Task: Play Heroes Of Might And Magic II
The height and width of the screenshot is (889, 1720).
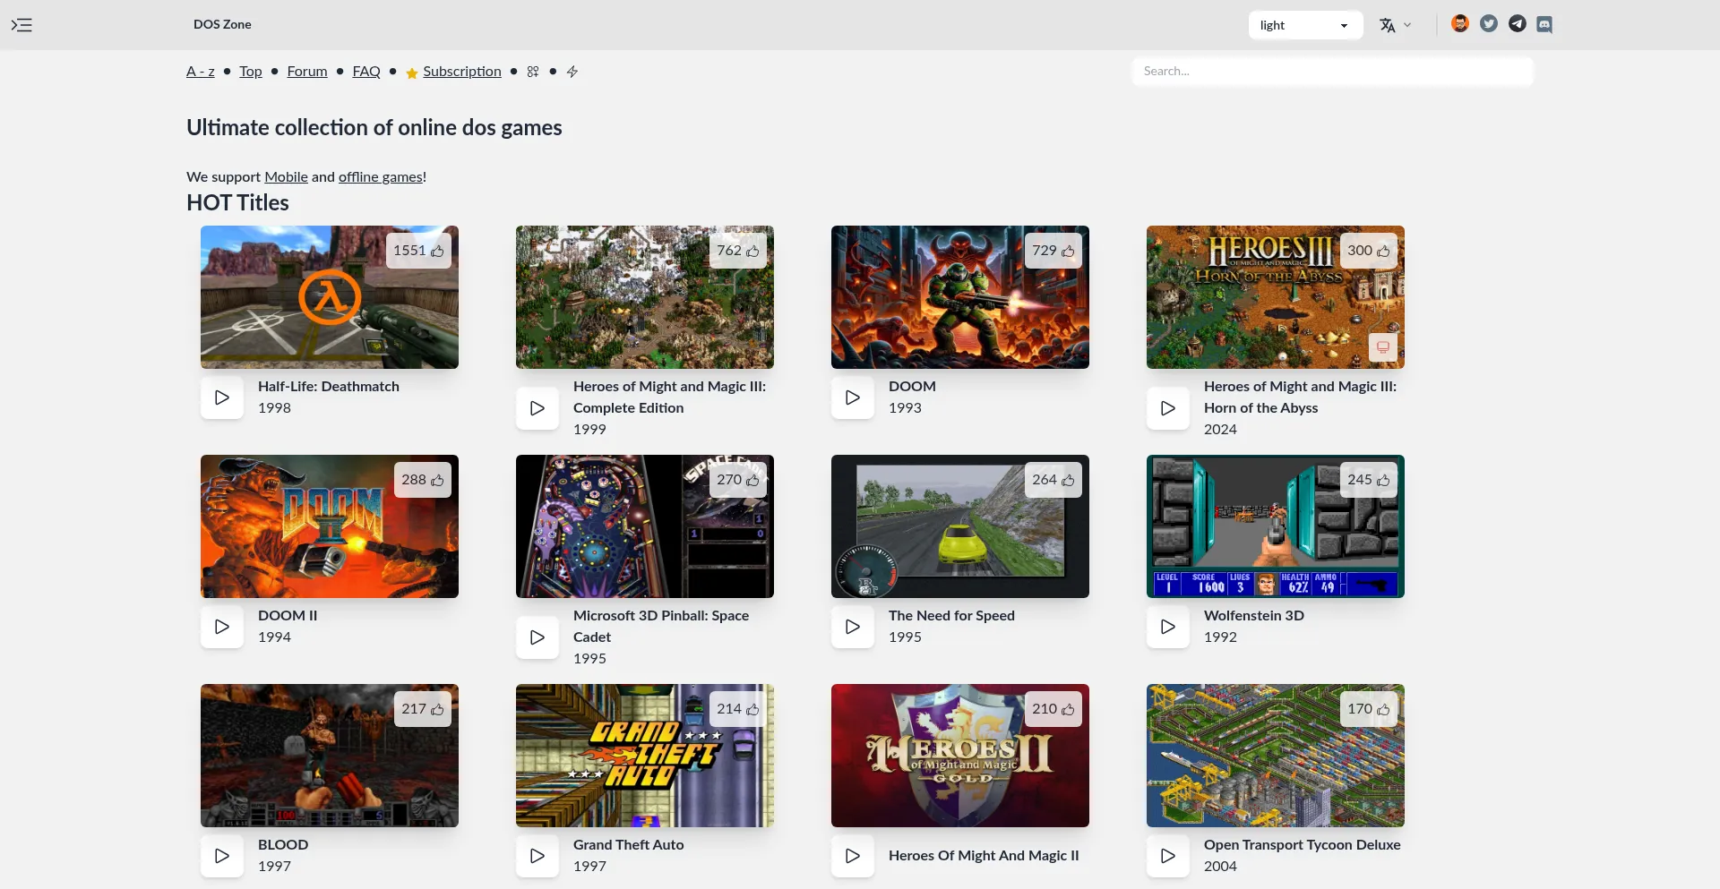Action: pyautogui.click(x=853, y=856)
